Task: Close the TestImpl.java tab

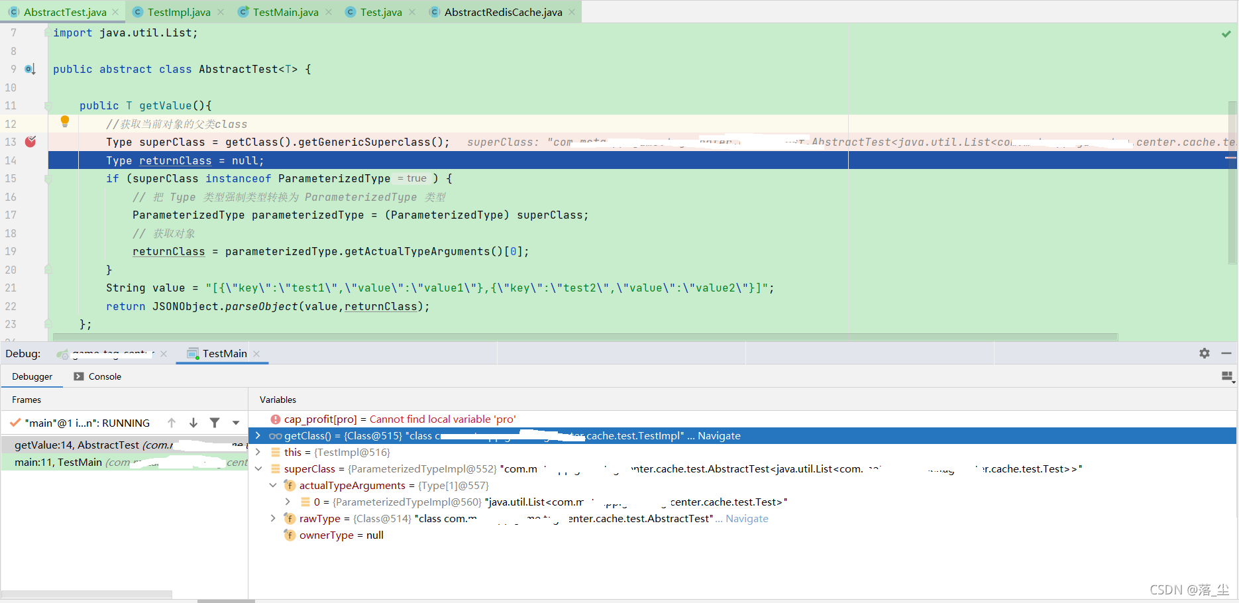Action: (x=221, y=12)
